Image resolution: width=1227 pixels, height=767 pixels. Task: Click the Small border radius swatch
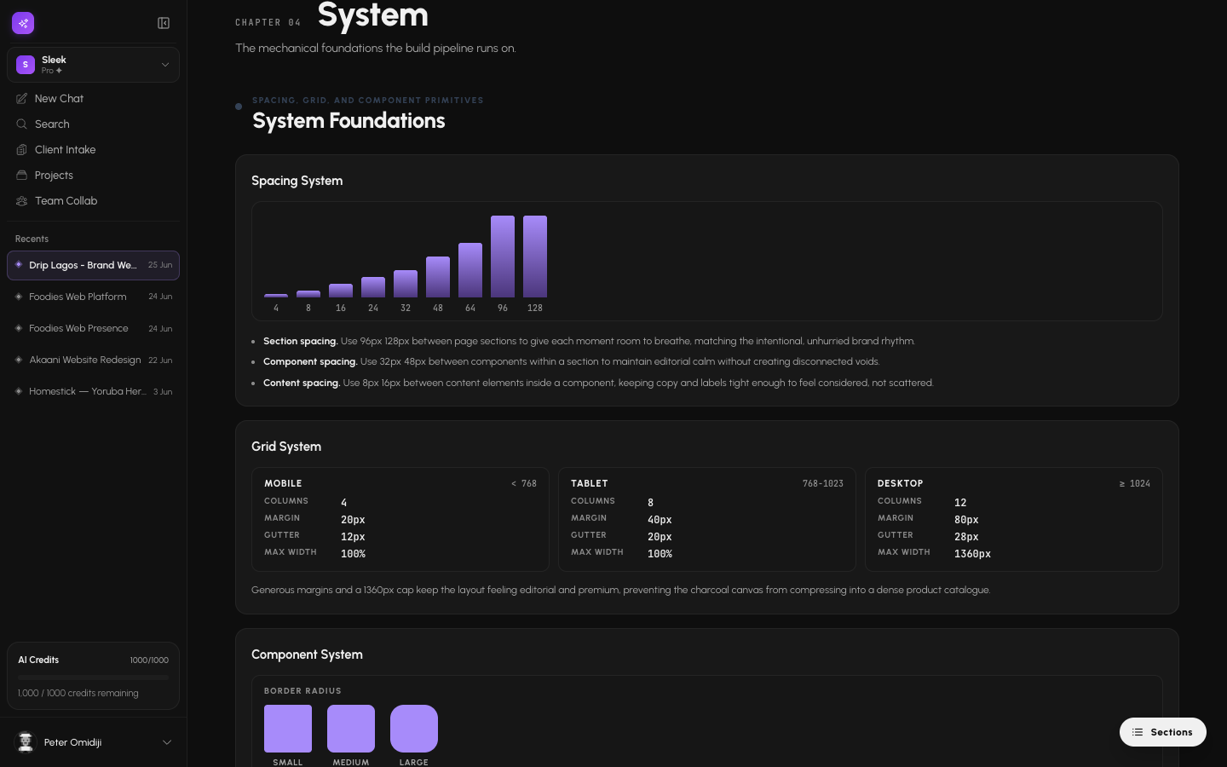pos(288,729)
